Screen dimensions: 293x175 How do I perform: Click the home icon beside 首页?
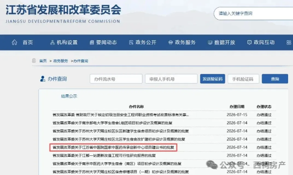point(14,43)
